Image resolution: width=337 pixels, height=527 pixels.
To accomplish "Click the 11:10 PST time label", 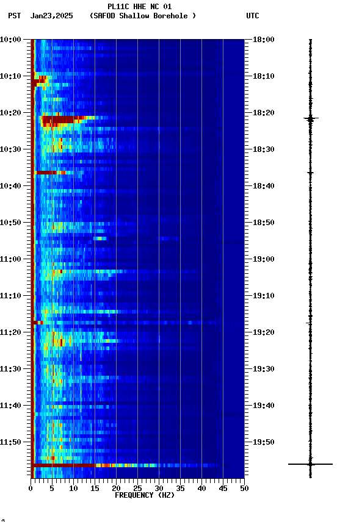I will (10, 296).
